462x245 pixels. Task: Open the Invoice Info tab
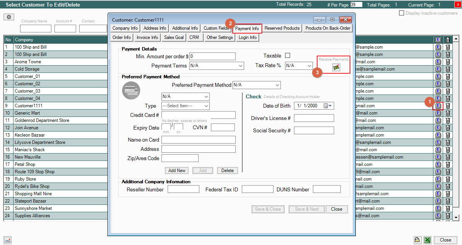tap(147, 37)
